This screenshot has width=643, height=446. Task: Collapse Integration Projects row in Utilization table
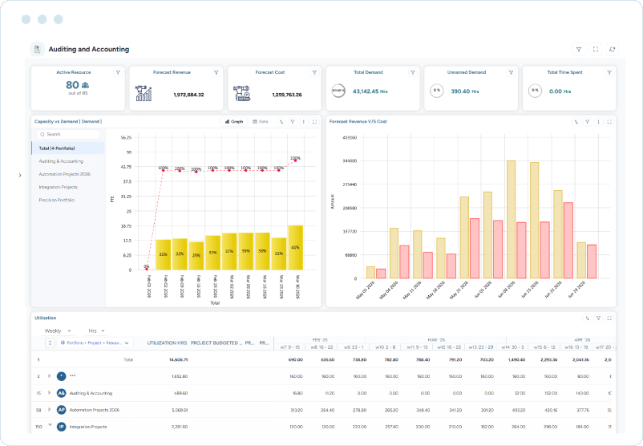[50, 425]
